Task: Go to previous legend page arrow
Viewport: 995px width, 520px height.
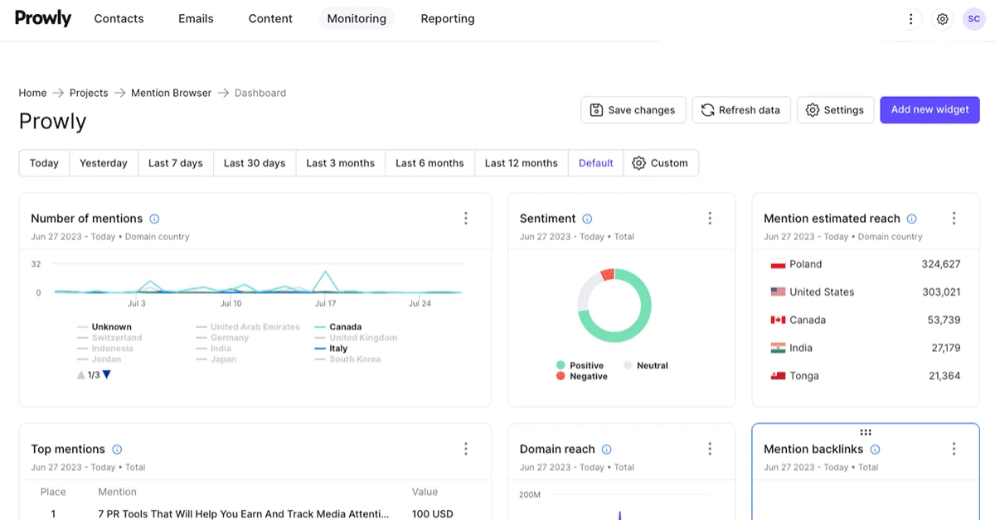Action: (x=80, y=375)
